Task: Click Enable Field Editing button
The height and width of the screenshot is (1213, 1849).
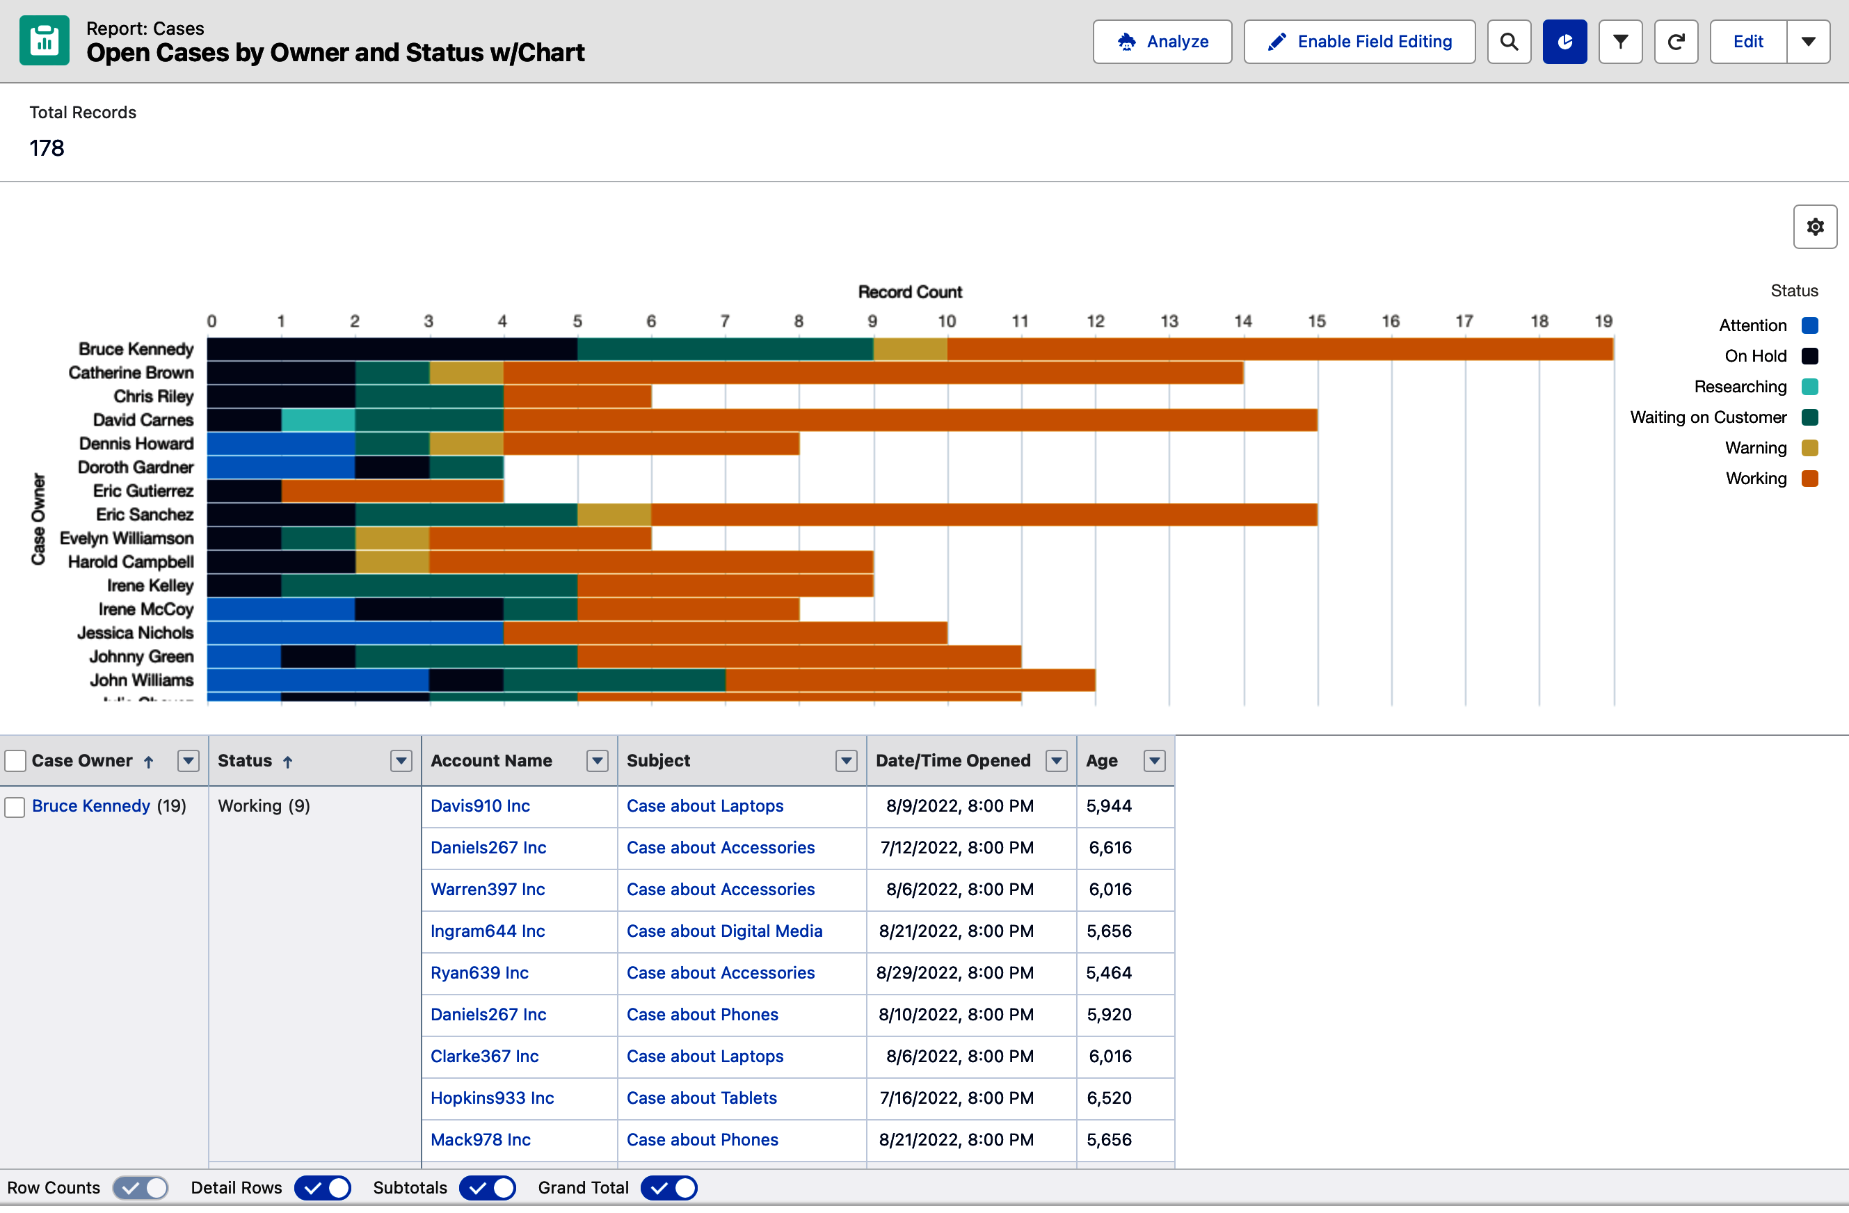Action: tap(1359, 42)
